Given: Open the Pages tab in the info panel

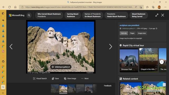Looking at the screenshot, I should [x=132, y=33].
